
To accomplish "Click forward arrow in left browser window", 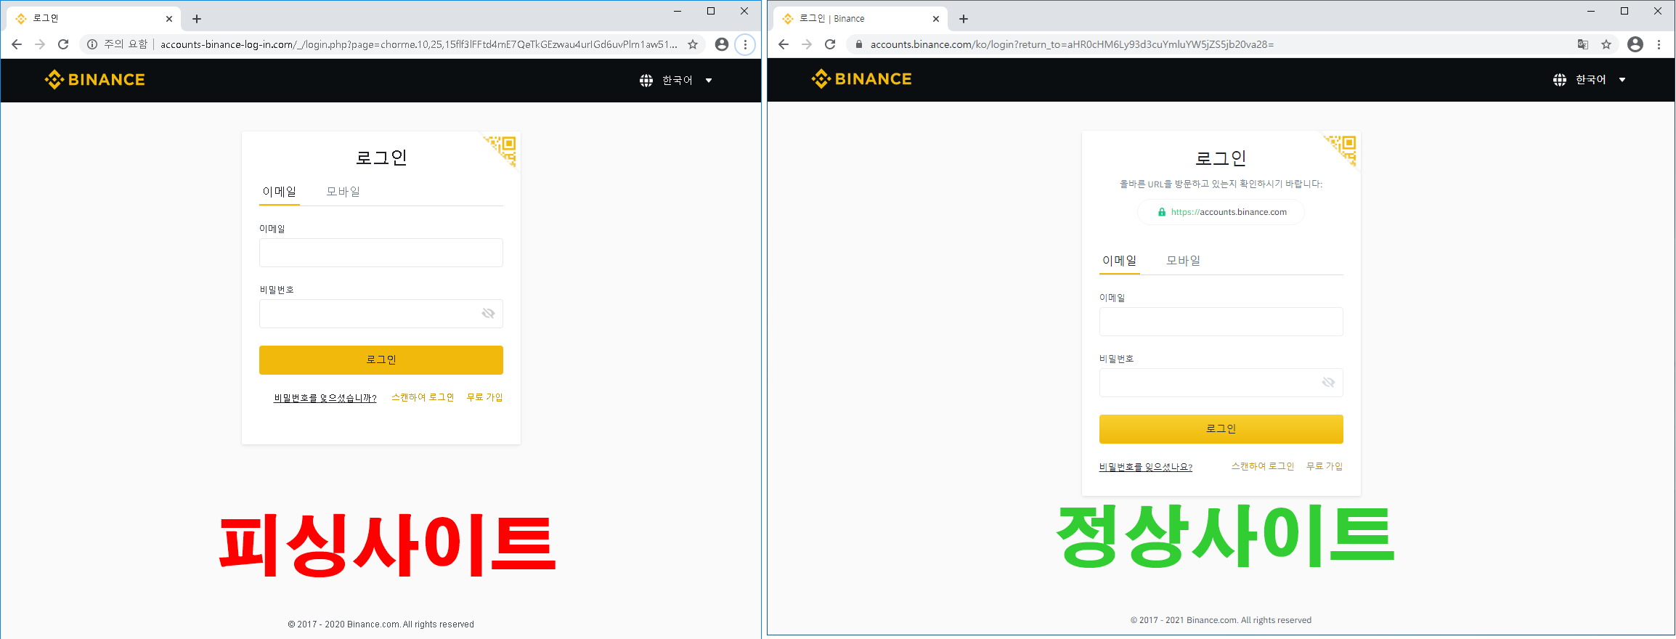I will (x=40, y=44).
